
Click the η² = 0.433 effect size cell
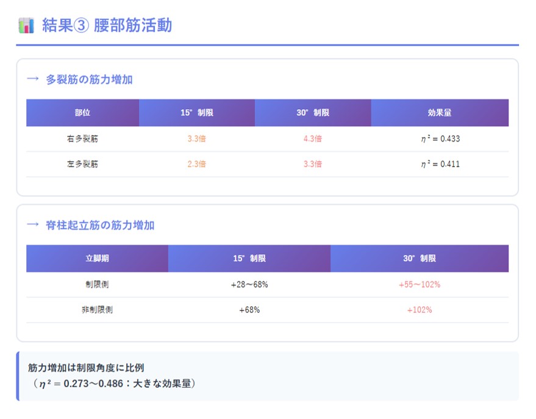[439, 138]
